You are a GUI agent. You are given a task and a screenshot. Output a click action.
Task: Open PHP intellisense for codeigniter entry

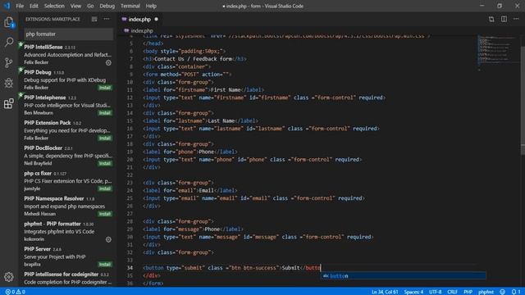click(67, 279)
